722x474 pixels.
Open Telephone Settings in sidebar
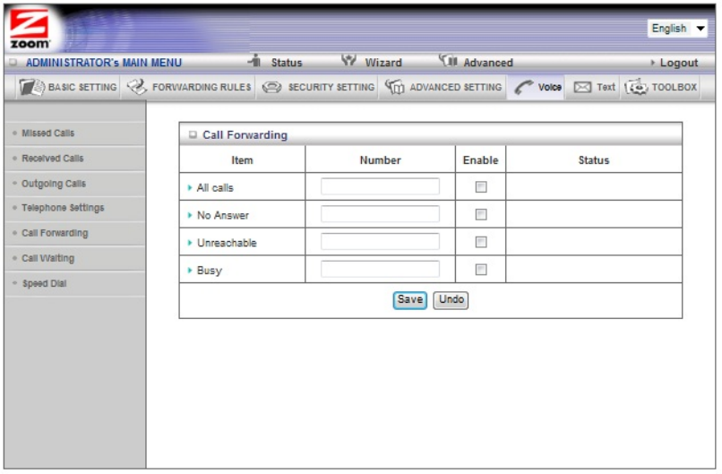point(63,208)
